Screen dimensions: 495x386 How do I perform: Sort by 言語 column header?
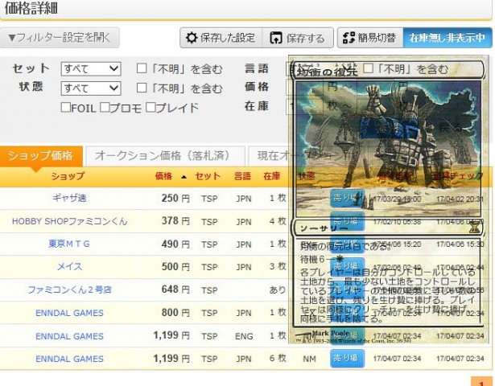[x=242, y=176]
